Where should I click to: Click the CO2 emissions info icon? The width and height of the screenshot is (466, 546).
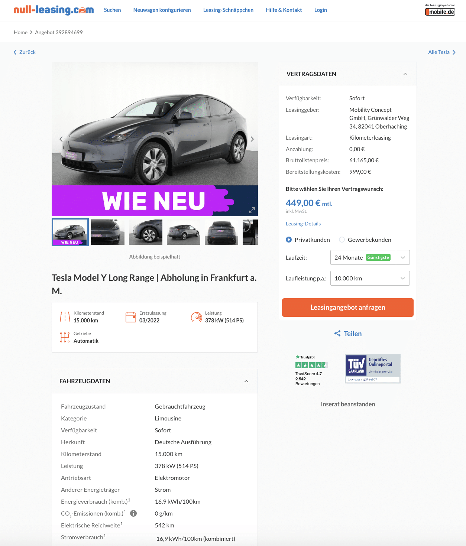[x=133, y=513]
